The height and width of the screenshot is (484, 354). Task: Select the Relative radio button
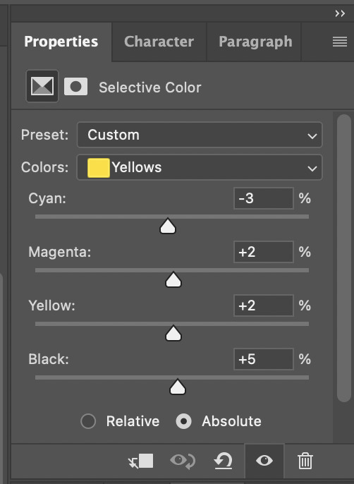pos(88,421)
